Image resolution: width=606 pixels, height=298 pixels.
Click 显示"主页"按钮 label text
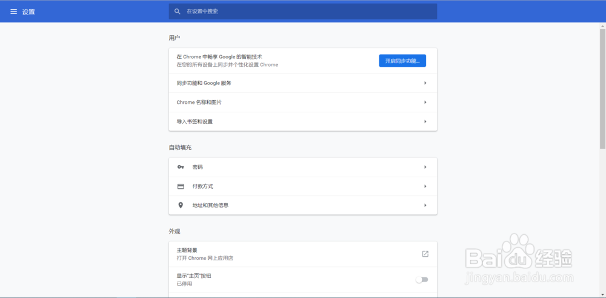point(194,276)
